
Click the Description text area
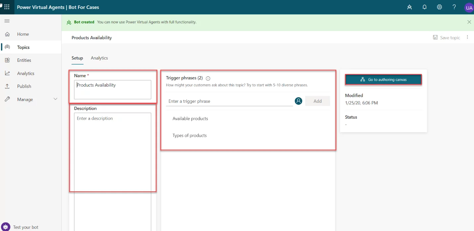click(113, 172)
